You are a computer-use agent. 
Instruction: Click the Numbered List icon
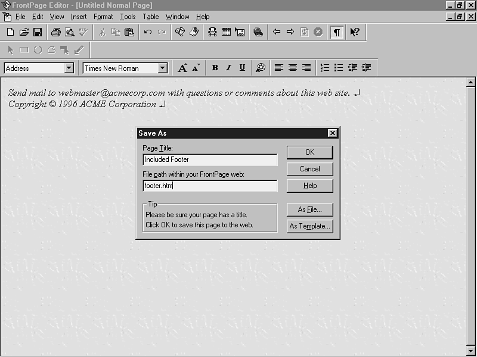[325, 68]
